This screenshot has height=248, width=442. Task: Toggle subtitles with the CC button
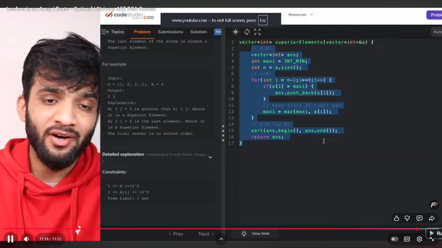(407, 239)
